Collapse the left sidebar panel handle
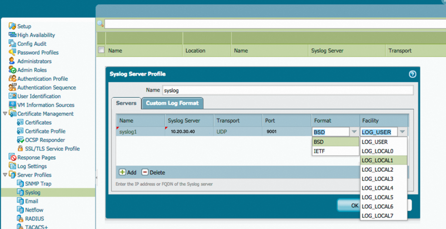 [x=96, y=177]
